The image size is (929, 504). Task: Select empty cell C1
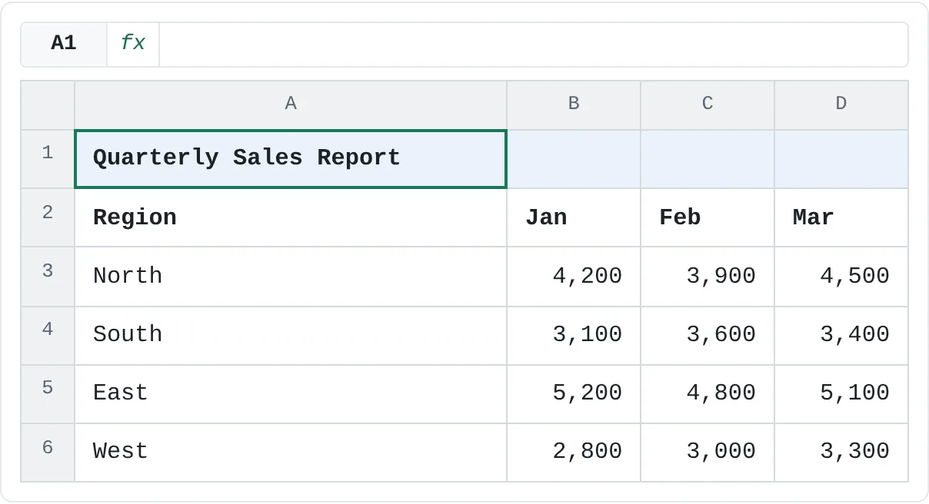point(708,159)
